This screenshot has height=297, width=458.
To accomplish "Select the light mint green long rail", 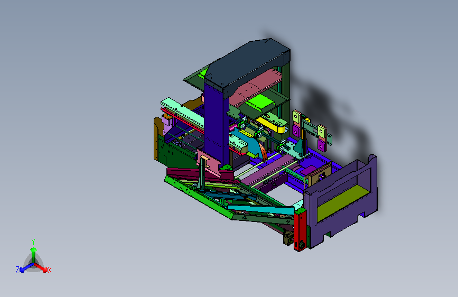I will click(183, 111).
